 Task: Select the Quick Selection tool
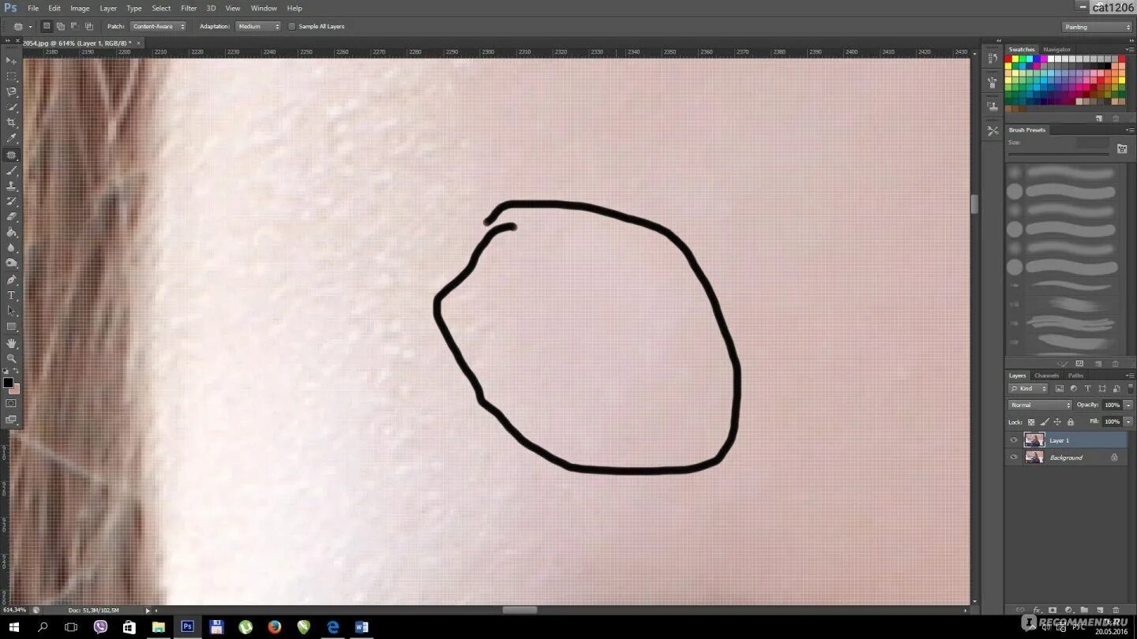11,107
